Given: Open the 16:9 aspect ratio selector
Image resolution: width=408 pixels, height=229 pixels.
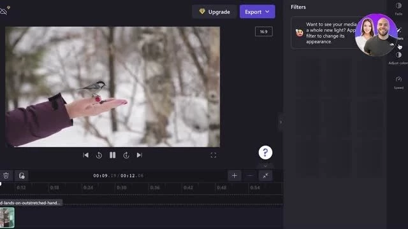Looking at the screenshot, I should click(263, 31).
